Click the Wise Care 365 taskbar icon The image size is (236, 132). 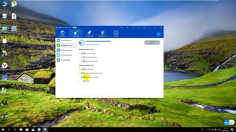45,129
